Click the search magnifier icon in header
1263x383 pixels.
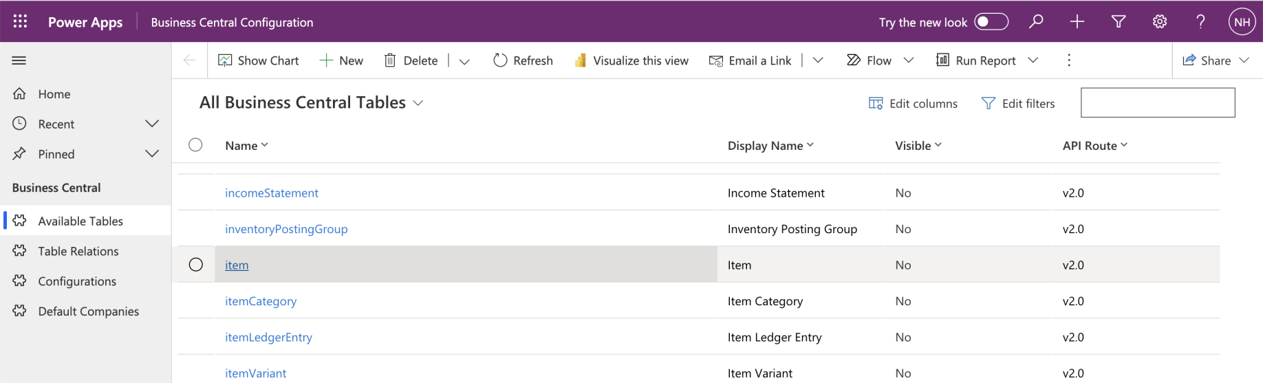click(1036, 21)
